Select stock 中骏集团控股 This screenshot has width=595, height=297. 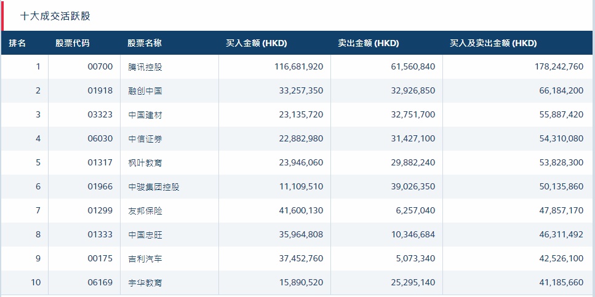(154, 186)
